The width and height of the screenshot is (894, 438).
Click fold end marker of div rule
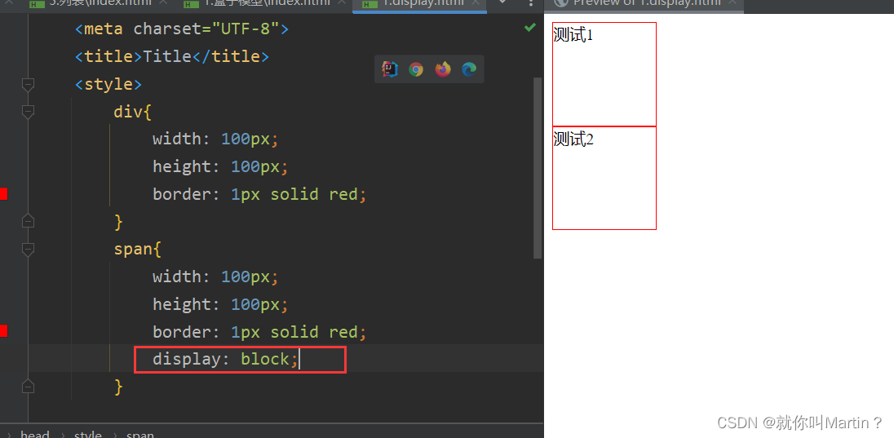click(x=28, y=221)
